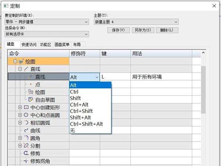The image size is (221, 166).
Task: Click the 相切圆弧 arc icon
Action: click(x=26, y=123)
